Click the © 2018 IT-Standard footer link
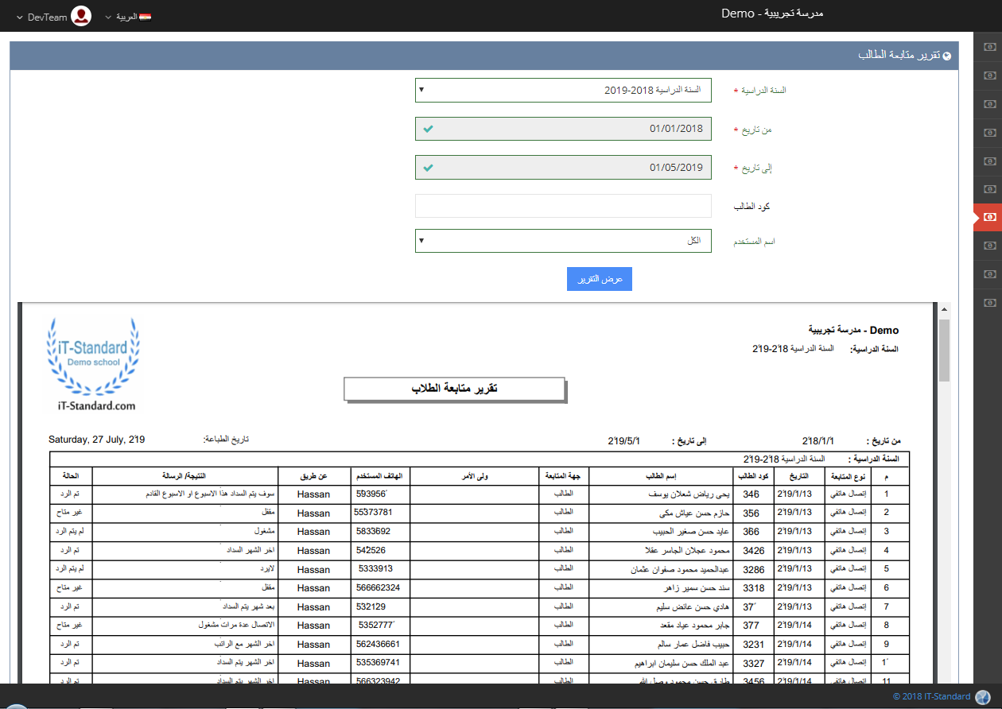This screenshot has width=1002, height=709. [x=931, y=696]
